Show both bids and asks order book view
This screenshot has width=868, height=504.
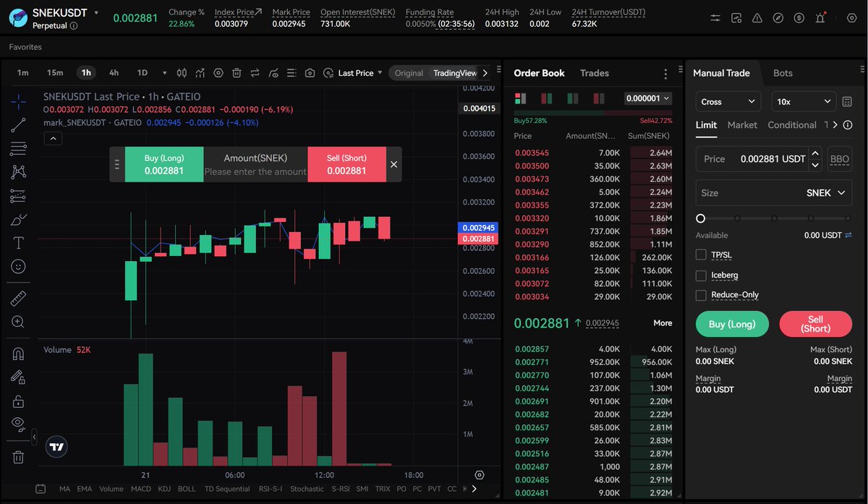[x=520, y=98]
